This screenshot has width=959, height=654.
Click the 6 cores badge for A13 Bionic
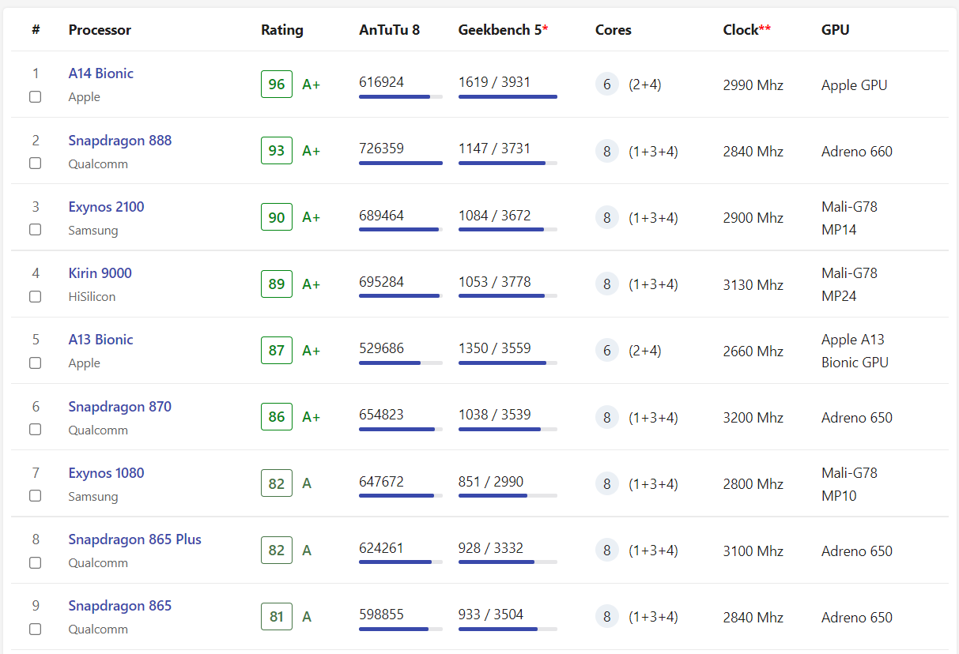click(606, 351)
